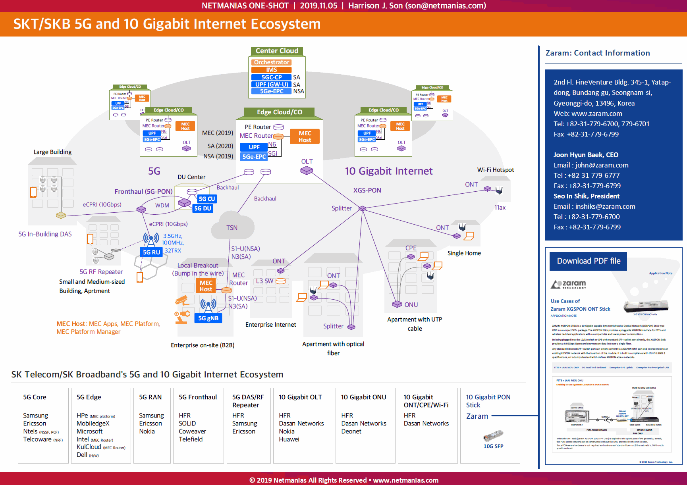
Task: Click the Splitter icon in optical fiber apartment
Action: (351, 327)
